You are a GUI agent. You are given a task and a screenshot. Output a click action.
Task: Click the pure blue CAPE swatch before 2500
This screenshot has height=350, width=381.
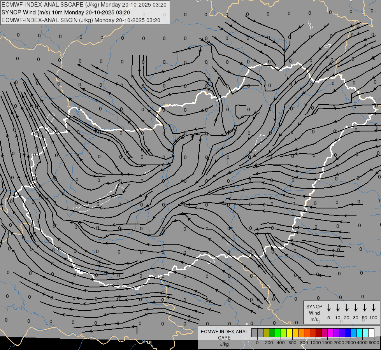[348, 332]
